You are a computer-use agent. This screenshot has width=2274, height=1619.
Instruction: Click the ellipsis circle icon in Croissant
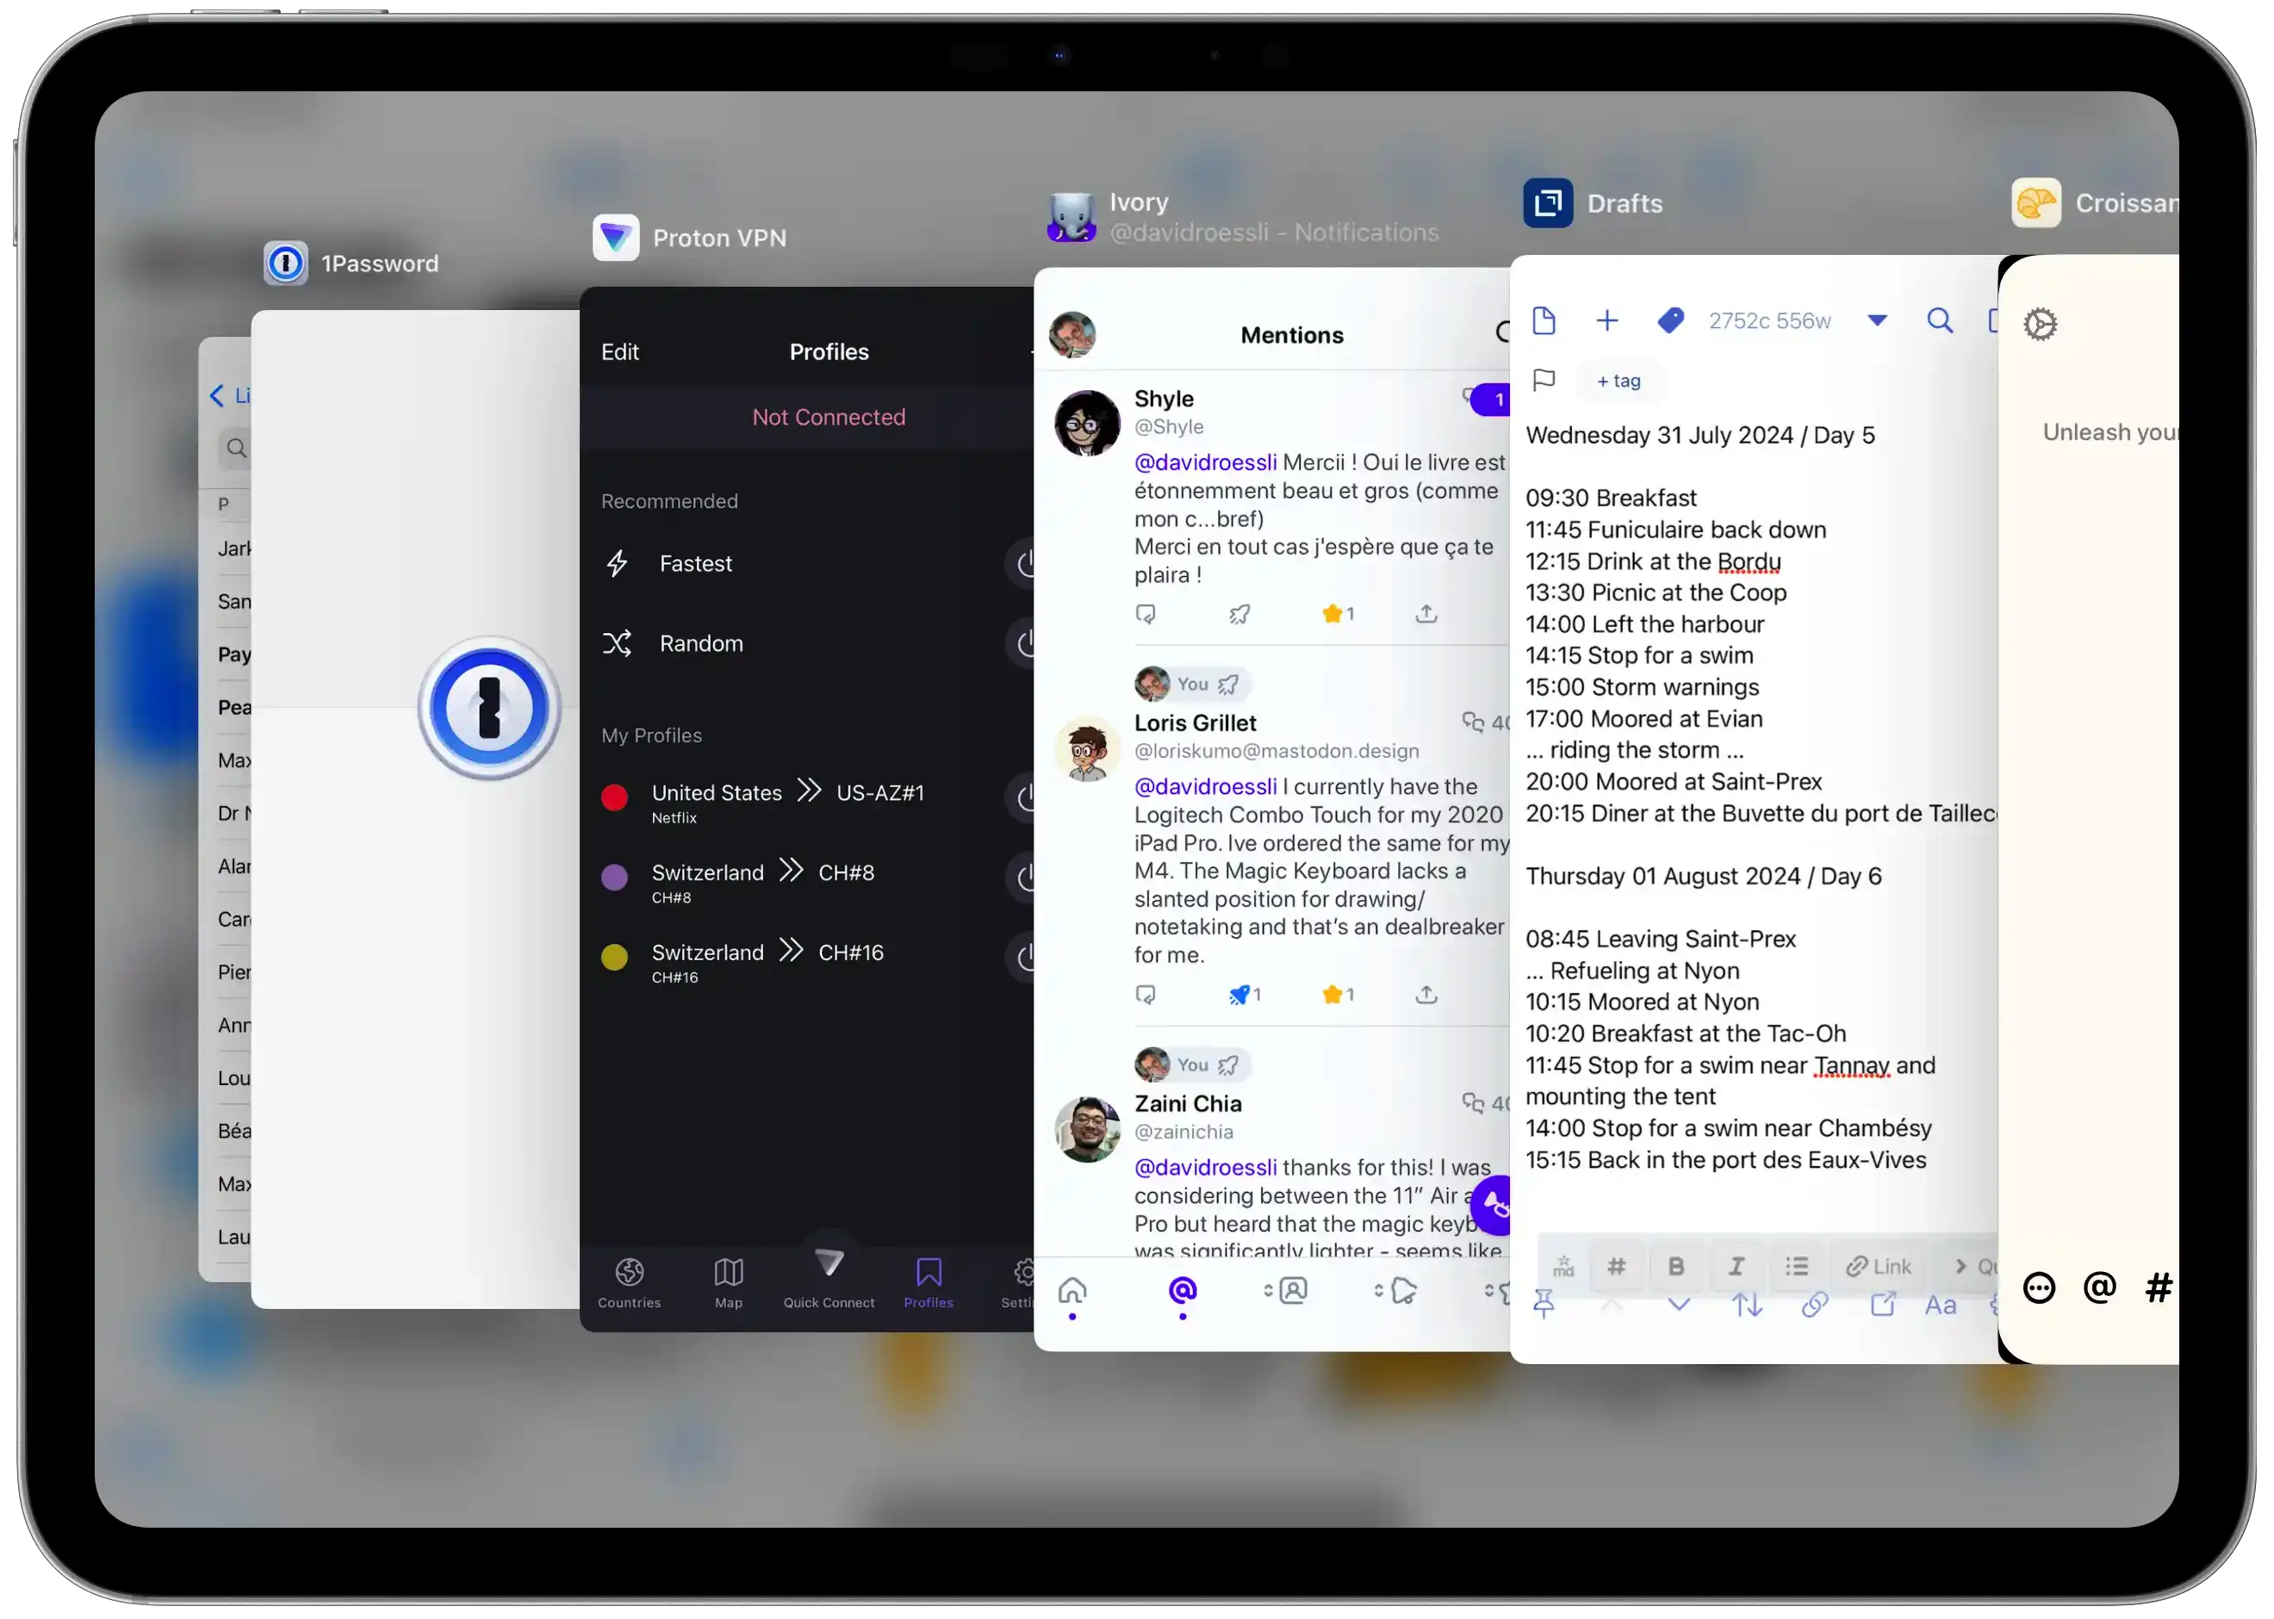point(2039,1289)
